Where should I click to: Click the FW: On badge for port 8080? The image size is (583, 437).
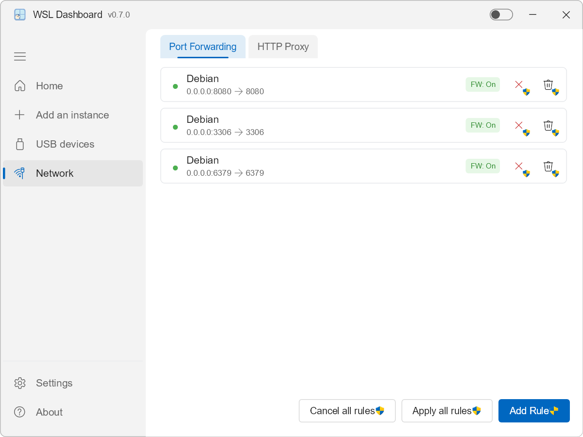pos(482,84)
